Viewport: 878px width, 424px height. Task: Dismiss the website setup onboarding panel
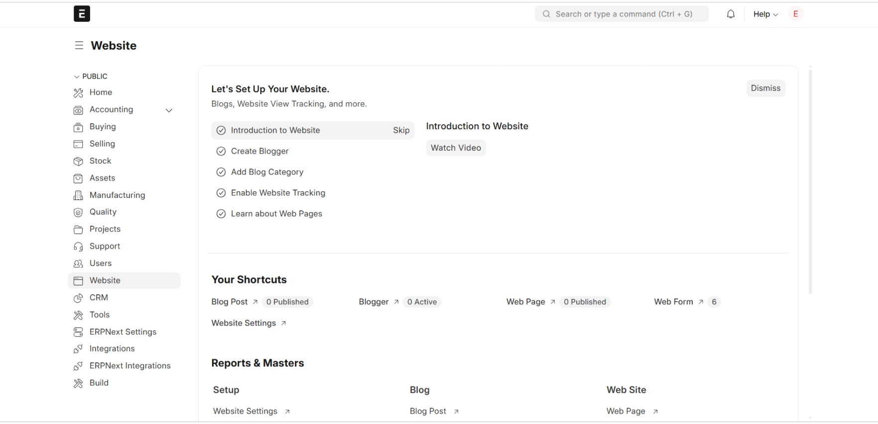(765, 88)
